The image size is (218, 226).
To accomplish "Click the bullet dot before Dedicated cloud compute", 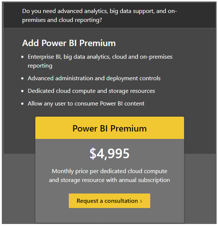I will click(x=23, y=91).
